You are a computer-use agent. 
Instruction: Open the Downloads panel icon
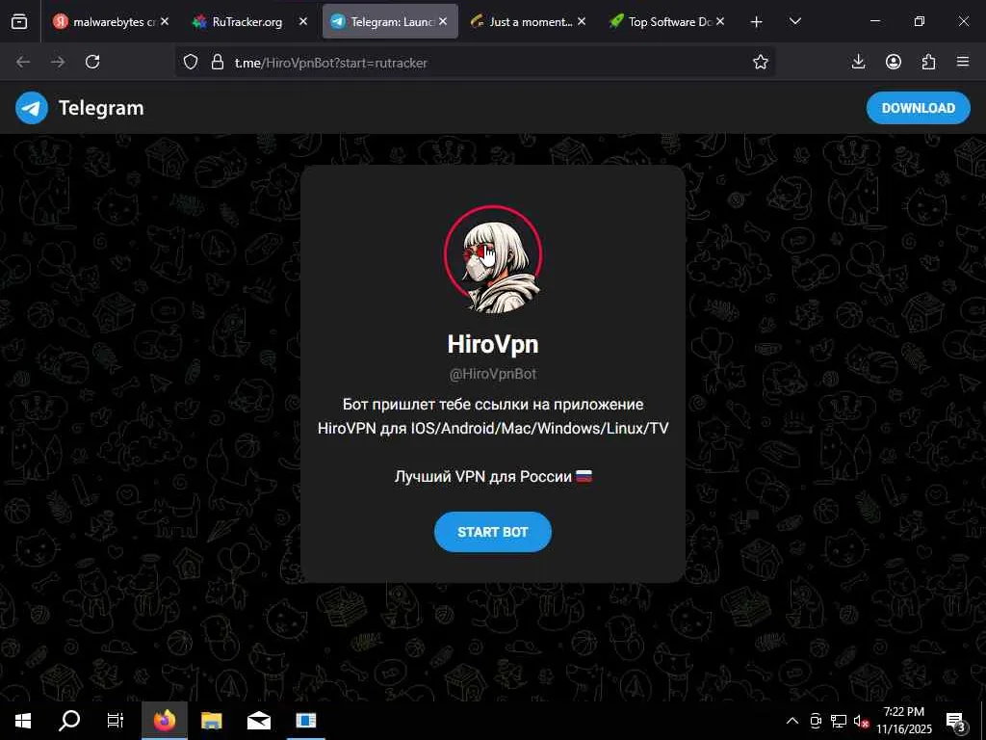(x=858, y=62)
